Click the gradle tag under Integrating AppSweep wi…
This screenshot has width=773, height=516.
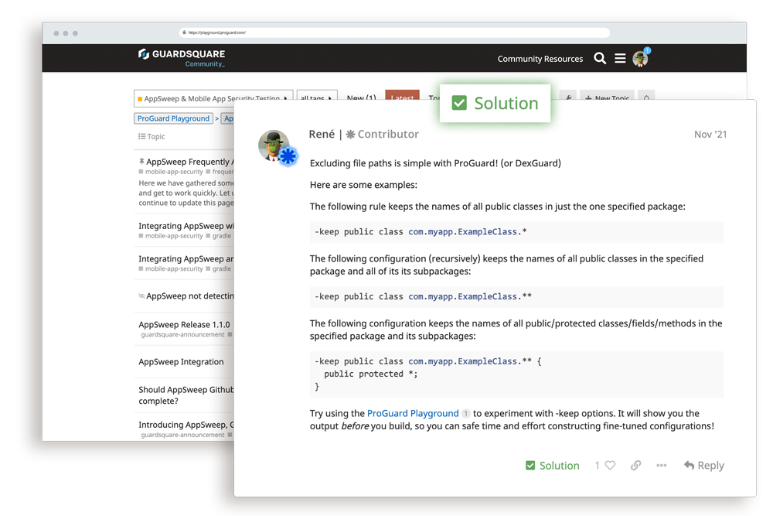[x=219, y=236]
